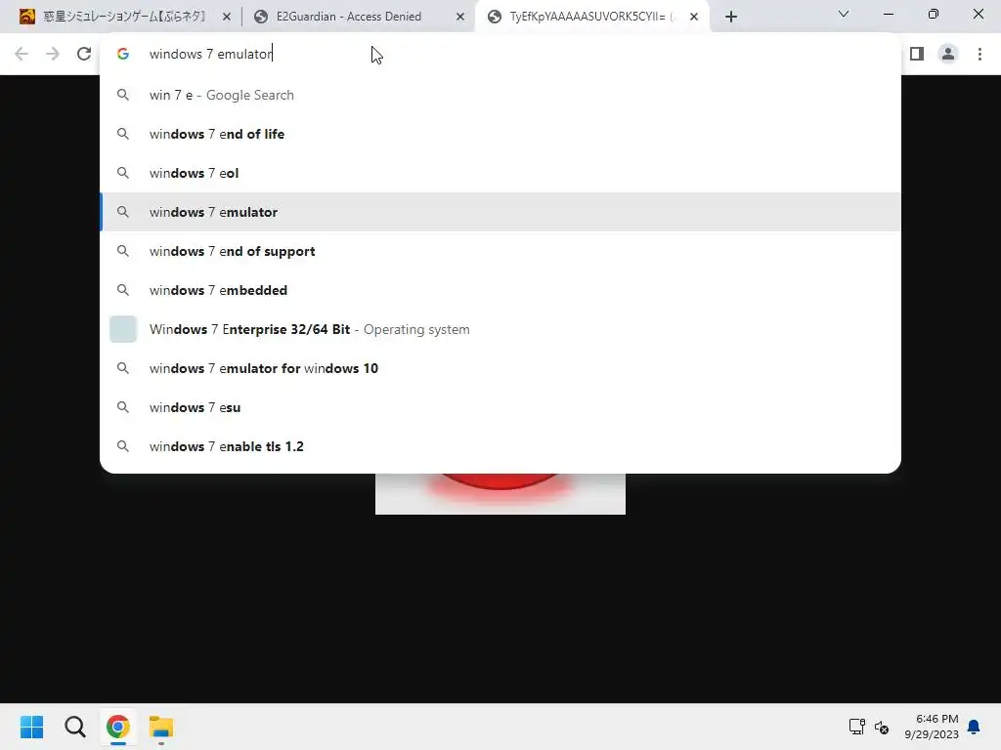Open Windows taskbar search

(74, 727)
